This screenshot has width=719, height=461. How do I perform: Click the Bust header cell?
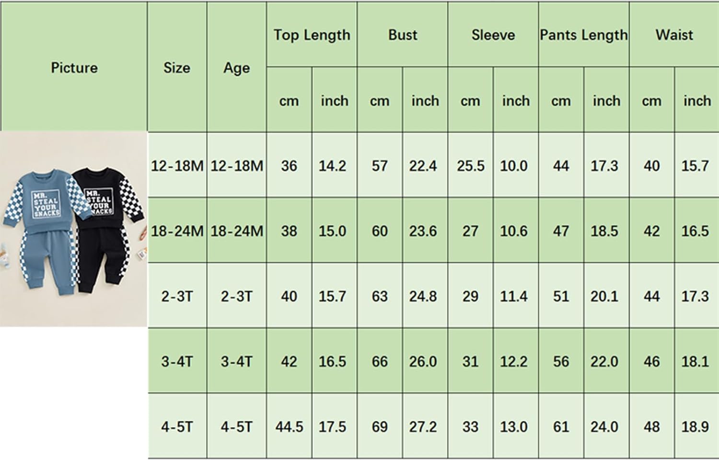click(402, 35)
